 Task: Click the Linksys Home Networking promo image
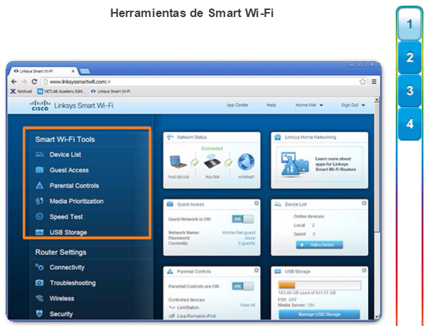coord(295,164)
